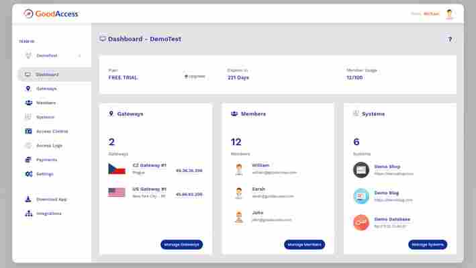Open Gateways in the sidebar
Screen dimensions: 476x268
pyautogui.click(x=46, y=89)
